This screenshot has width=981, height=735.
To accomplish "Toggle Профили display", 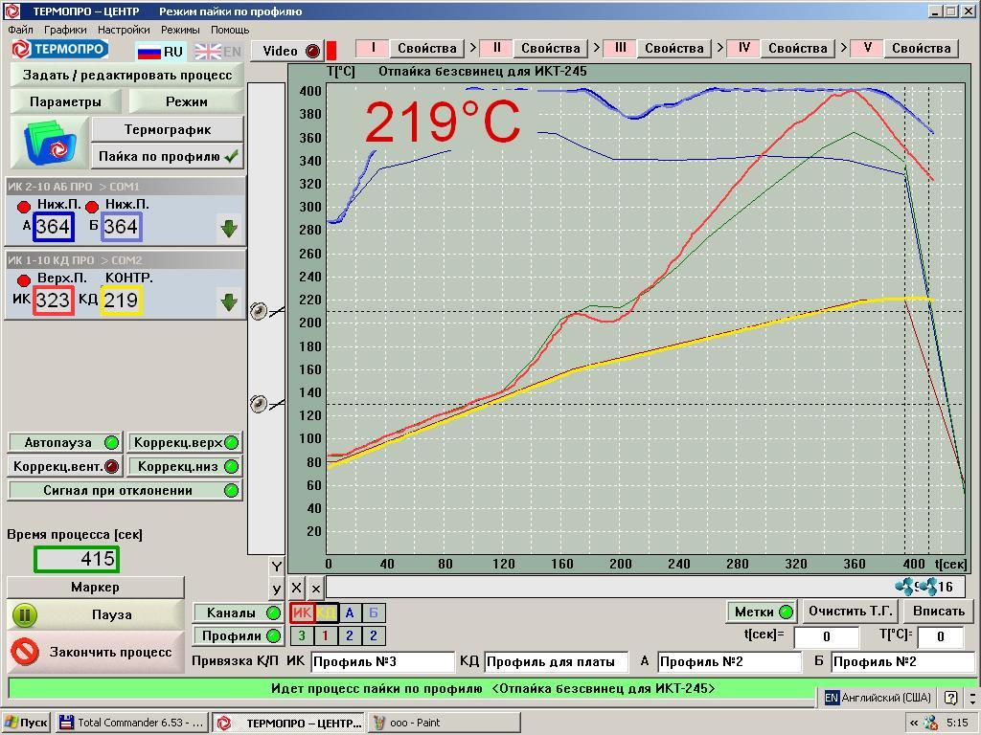I will [238, 636].
